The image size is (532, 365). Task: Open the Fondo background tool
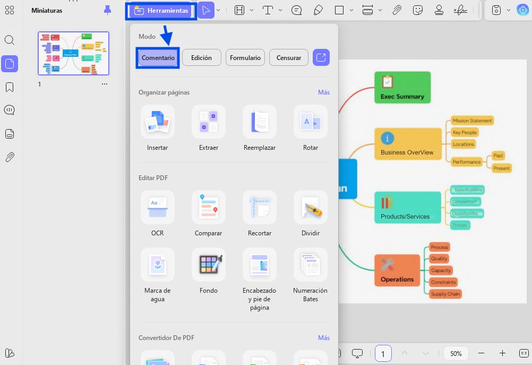pyautogui.click(x=208, y=265)
